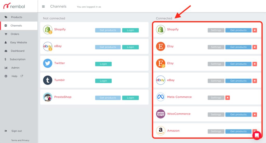Click the external link icon next to Help
The width and height of the screenshot is (266, 143).
[x=22, y=76]
